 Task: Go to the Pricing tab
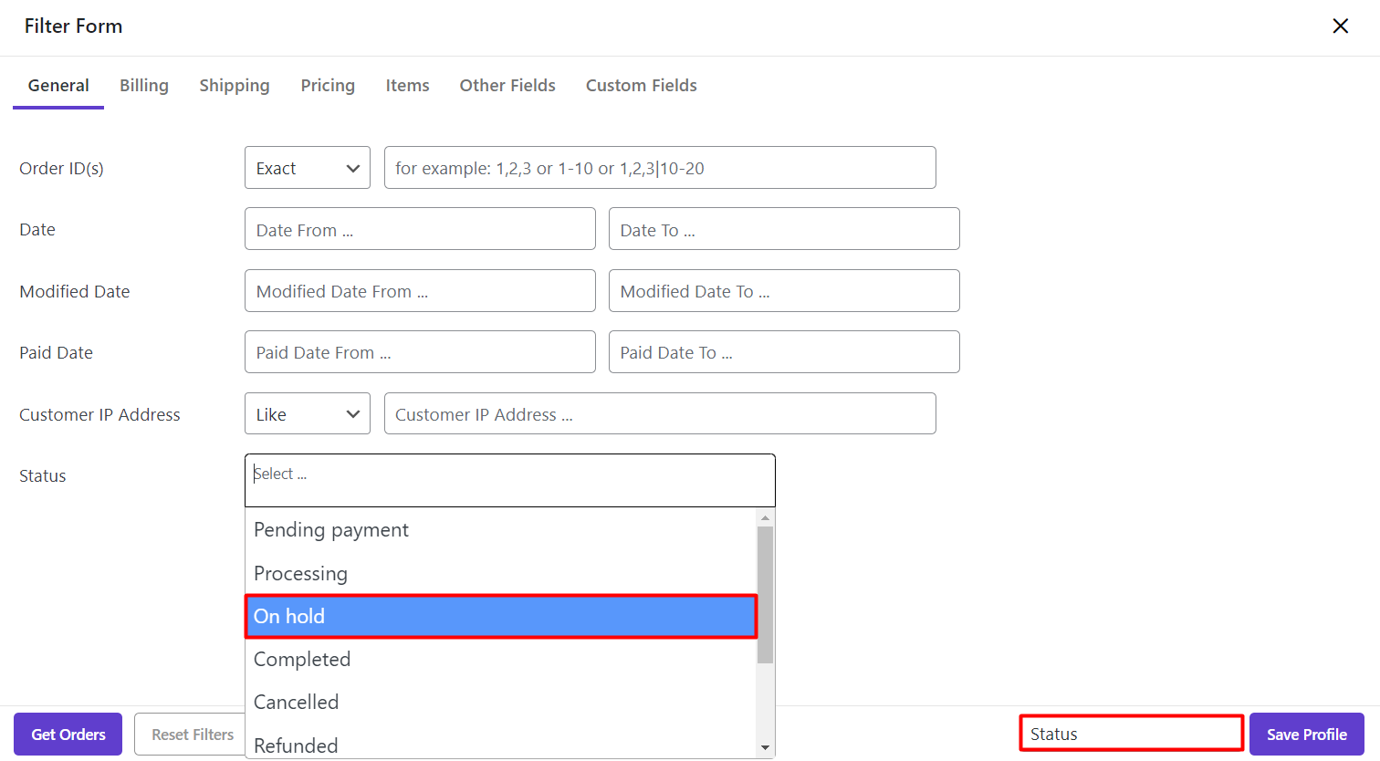point(328,86)
